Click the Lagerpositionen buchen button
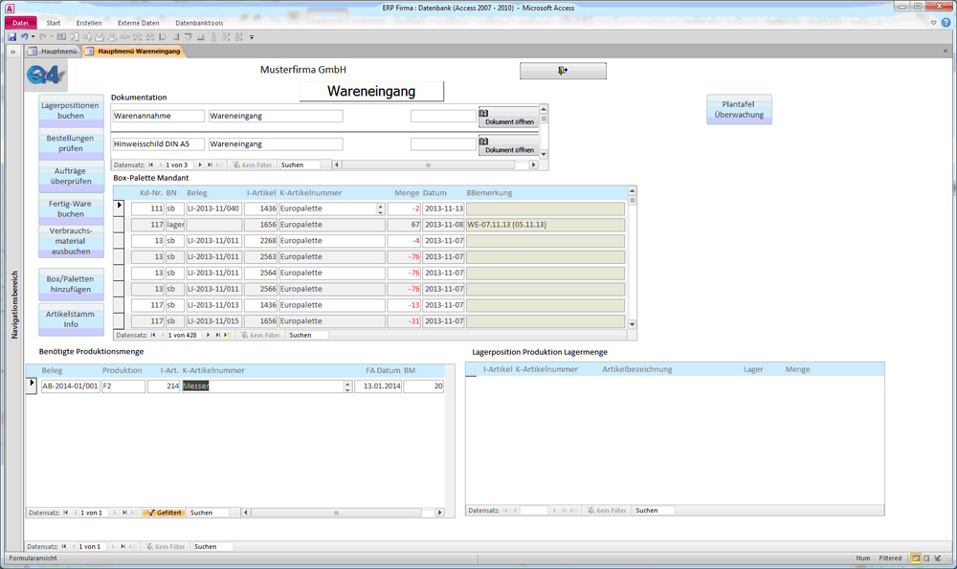Viewport: 957px width, 569px height. point(71,110)
